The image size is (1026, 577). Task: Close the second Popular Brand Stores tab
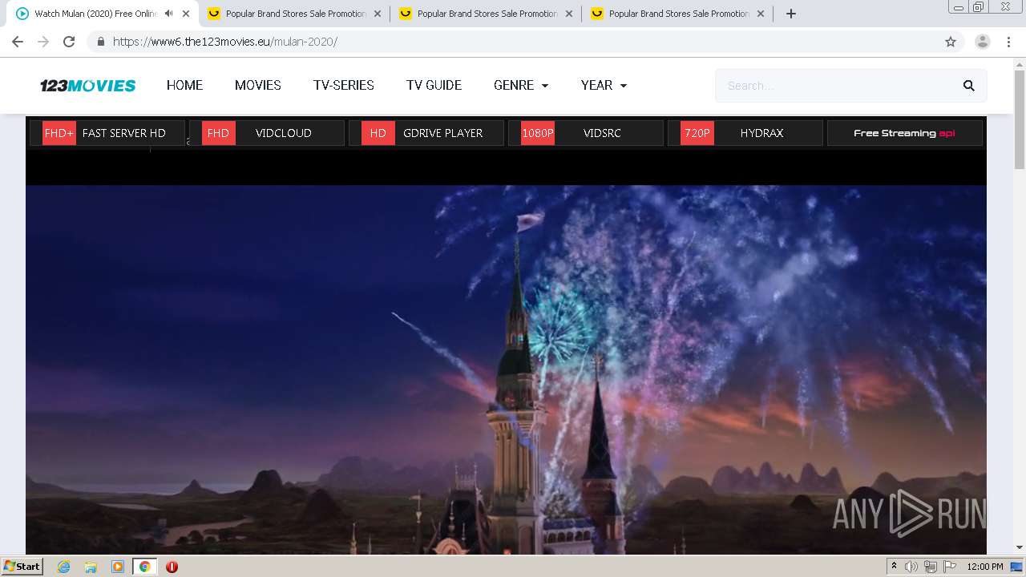tap(569, 14)
